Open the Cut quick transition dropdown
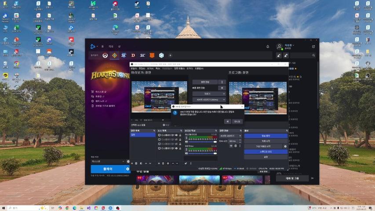This screenshot has width=375, height=211. (209, 94)
